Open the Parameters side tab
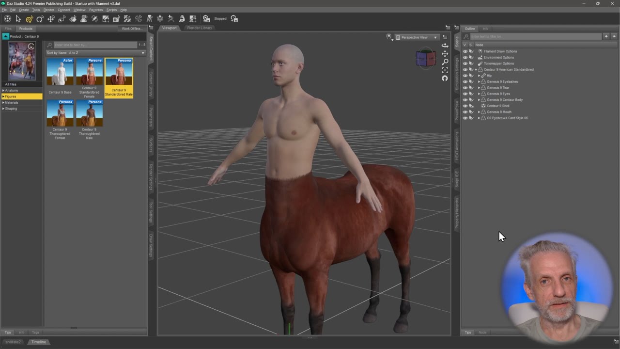 (151, 117)
